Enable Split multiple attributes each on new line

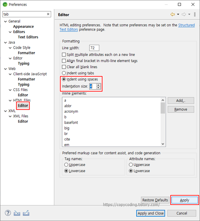pos(64,55)
